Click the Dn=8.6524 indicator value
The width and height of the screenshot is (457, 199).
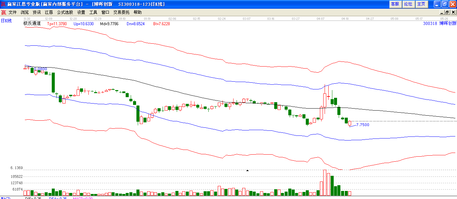[x=136, y=24]
